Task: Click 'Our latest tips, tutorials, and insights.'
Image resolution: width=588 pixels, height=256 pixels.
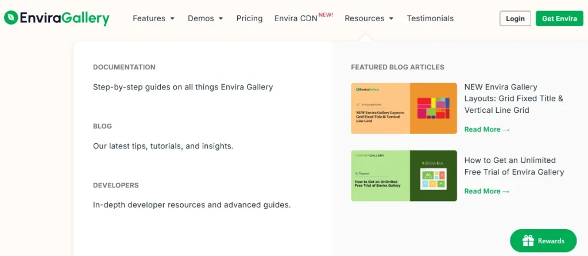Action: point(163,146)
